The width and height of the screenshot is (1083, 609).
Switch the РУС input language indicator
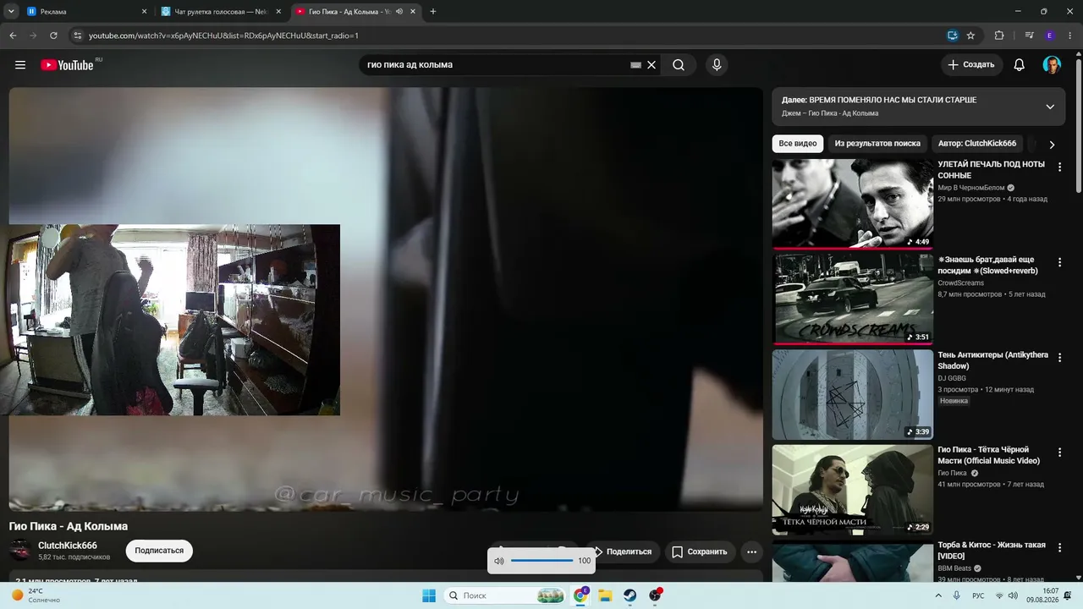point(978,595)
